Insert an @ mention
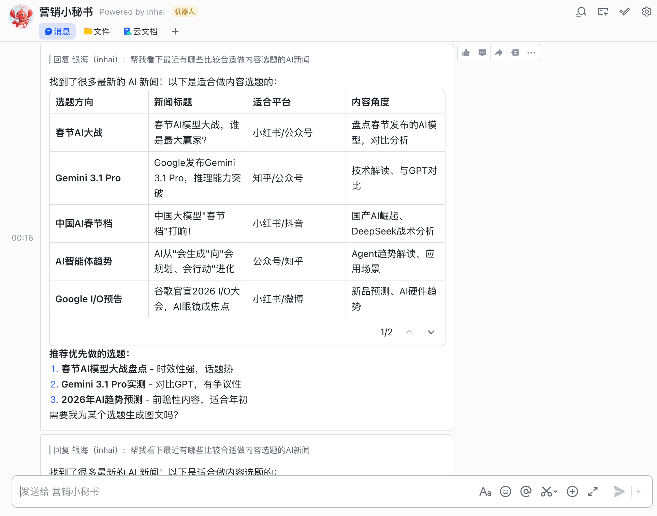The width and height of the screenshot is (657, 516). pos(526,491)
